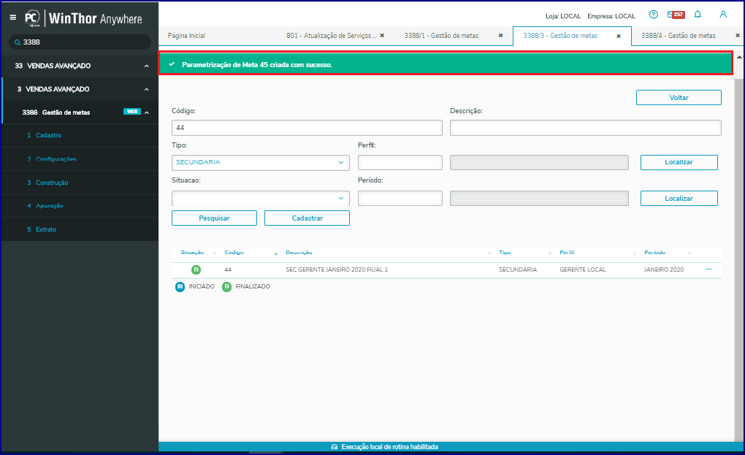Viewport: 745px width, 455px height.
Task: Open Cadastro in the sidebar
Action: (48, 135)
